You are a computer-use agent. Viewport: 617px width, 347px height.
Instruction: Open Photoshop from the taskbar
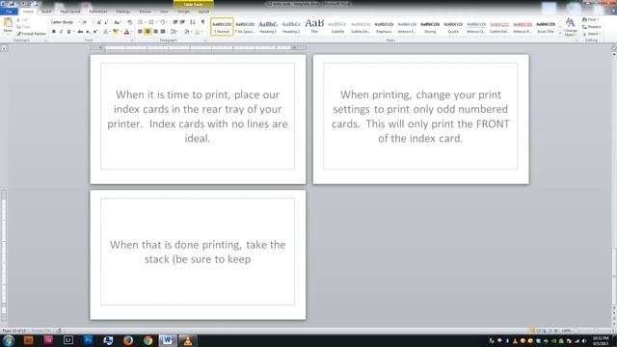coord(88,340)
